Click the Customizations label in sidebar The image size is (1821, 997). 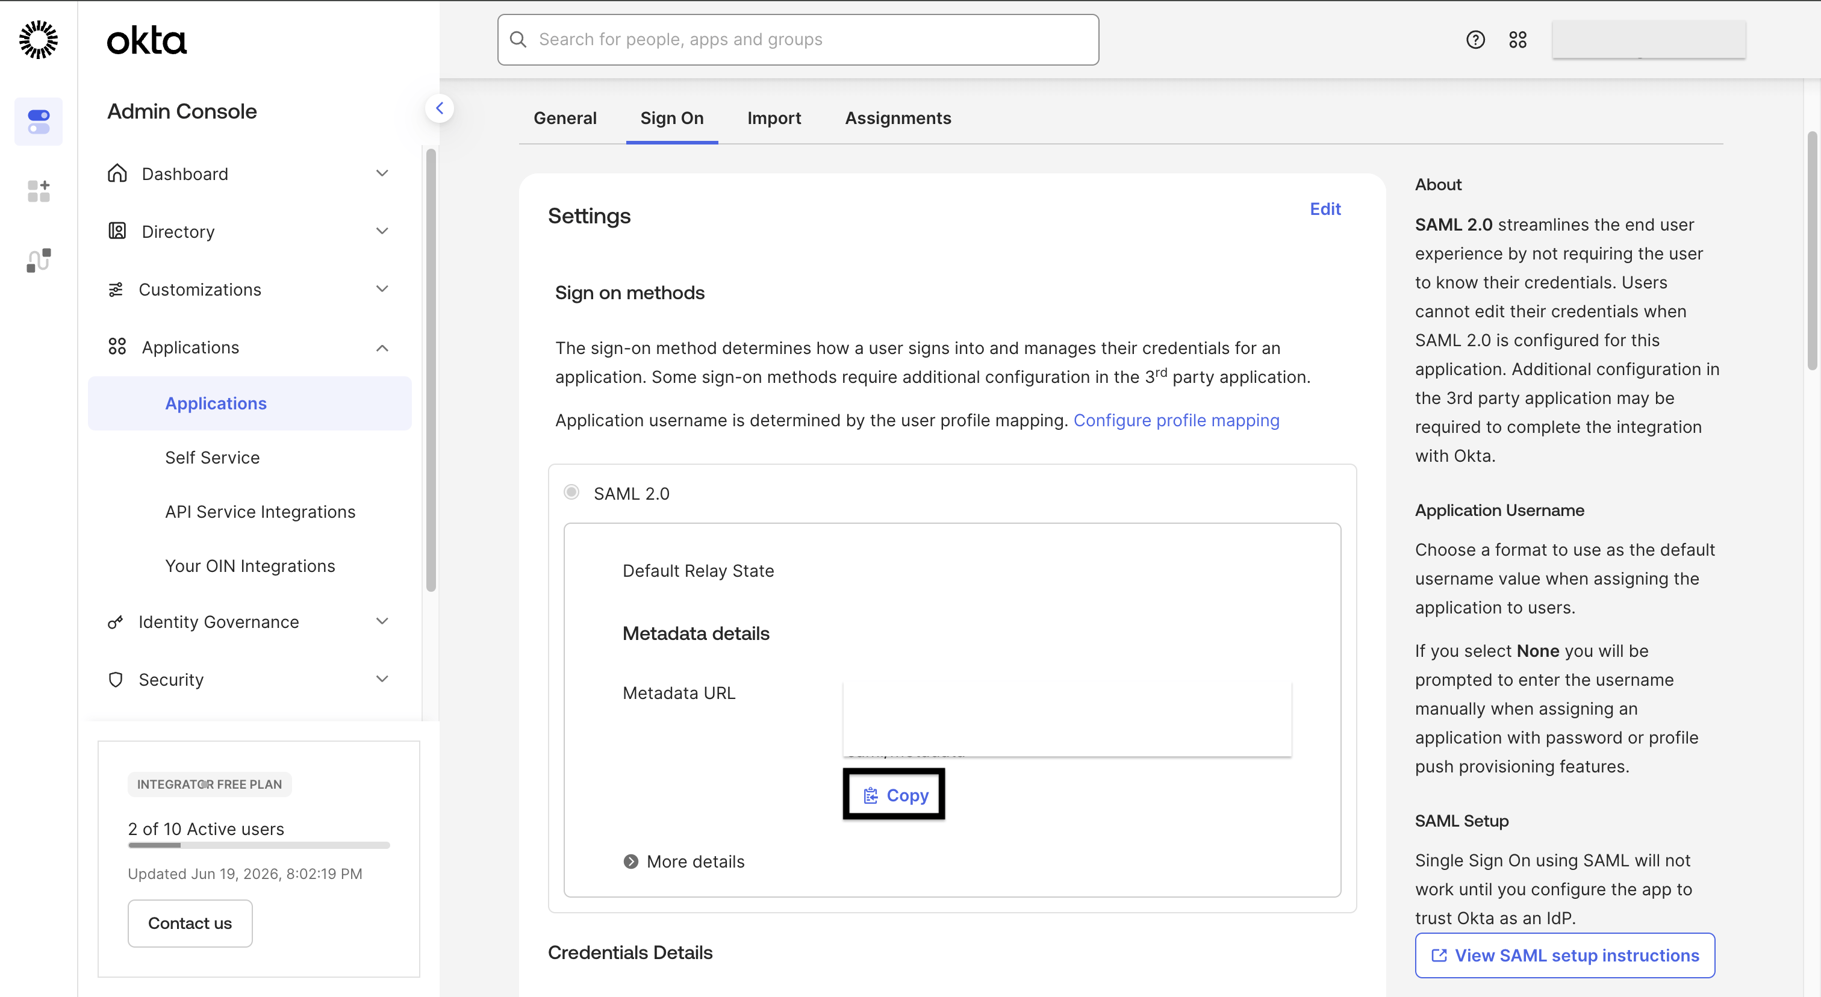(199, 289)
